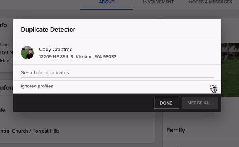The image size is (239, 147).
Task: Expand the Ignored profiles chevron
Action: point(215,86)
